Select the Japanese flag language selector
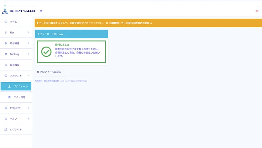 [x=257, y=11]
